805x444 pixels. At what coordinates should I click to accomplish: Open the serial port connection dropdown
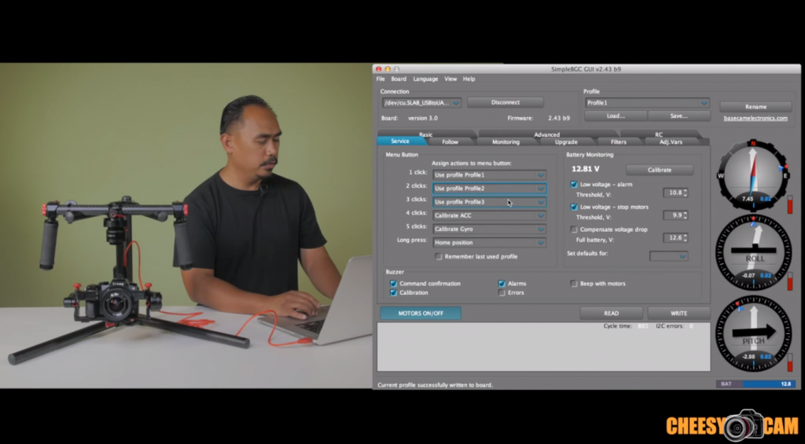point(421,103)
